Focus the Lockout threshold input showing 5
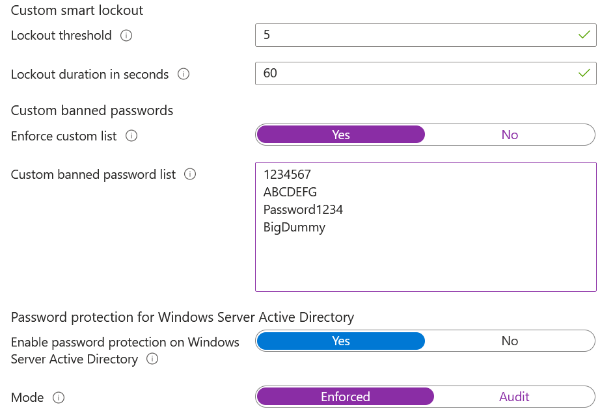The height and width of the screenshot is (420, 600). click(416, 35)
